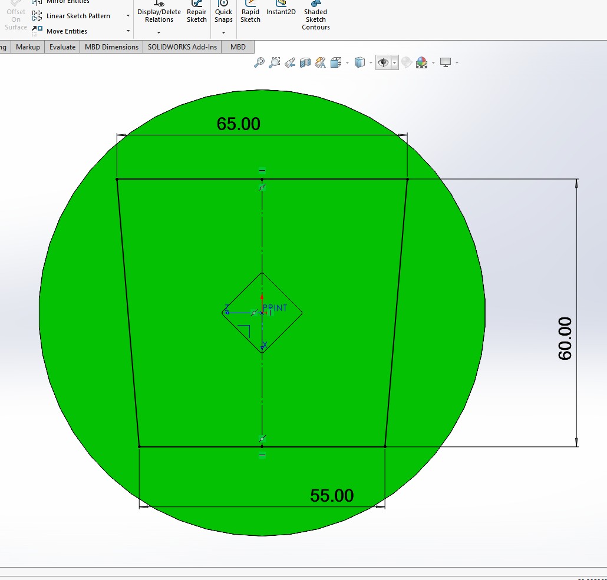Click the Zoom to Fit magnifier icon
Screen dimensions: 607x580
click(259, 62)
